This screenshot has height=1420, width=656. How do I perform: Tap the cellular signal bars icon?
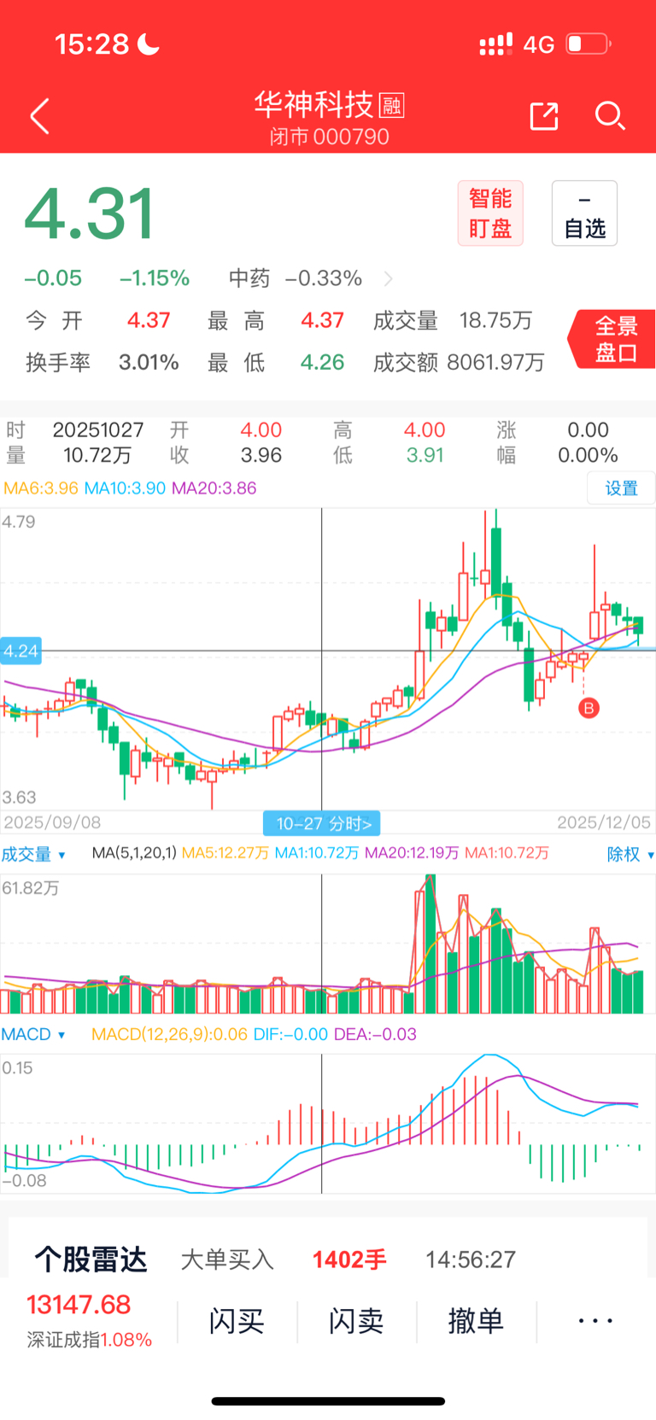coord(495,44)
